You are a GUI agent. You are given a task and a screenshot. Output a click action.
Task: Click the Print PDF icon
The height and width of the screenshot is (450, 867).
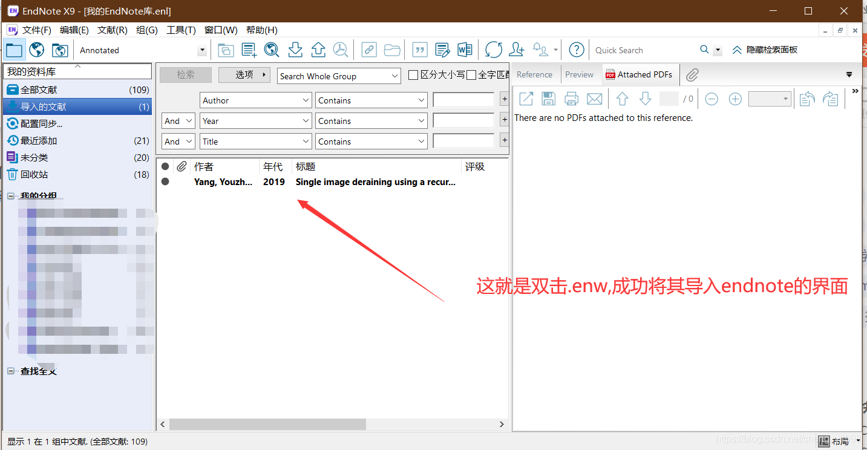point(571,99)
